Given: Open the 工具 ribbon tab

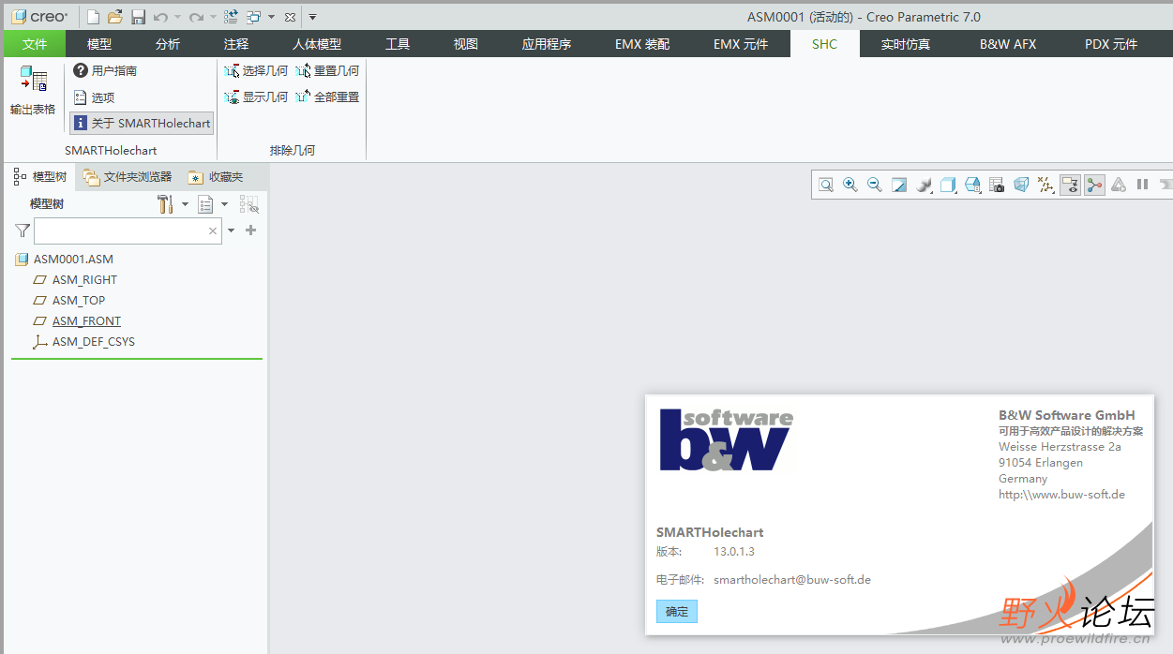Looking at the screenshot, I should [x=398, y=44].
